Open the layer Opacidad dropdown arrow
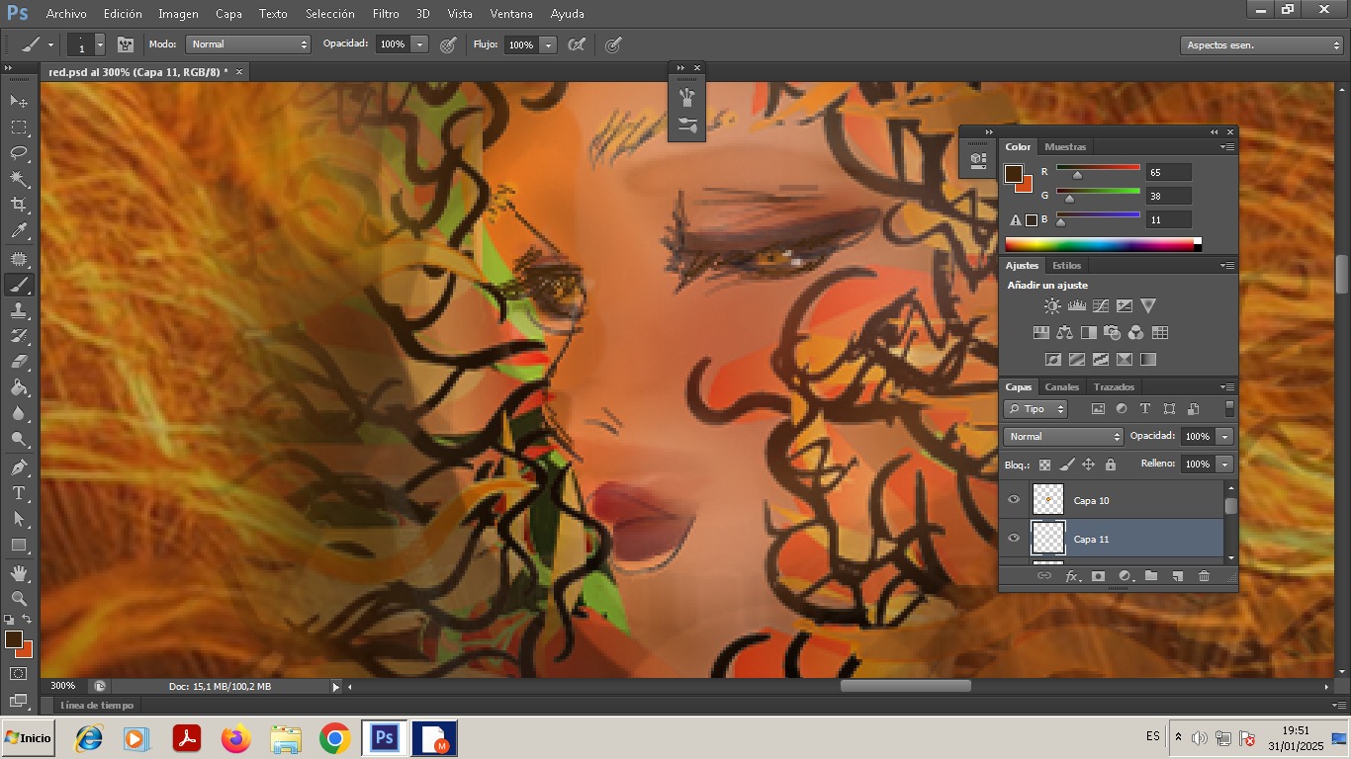Screen dimensions: 1351x759 click(1225, 436)
